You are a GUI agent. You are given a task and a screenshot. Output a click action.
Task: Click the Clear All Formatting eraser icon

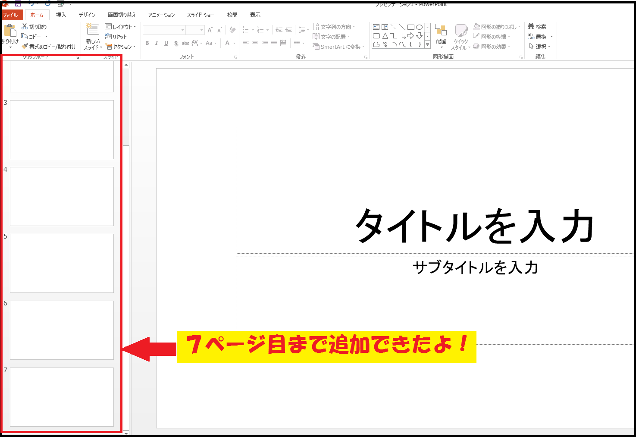pos(233,30)
